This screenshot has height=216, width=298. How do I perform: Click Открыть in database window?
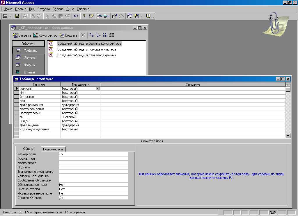click(22, 35)
